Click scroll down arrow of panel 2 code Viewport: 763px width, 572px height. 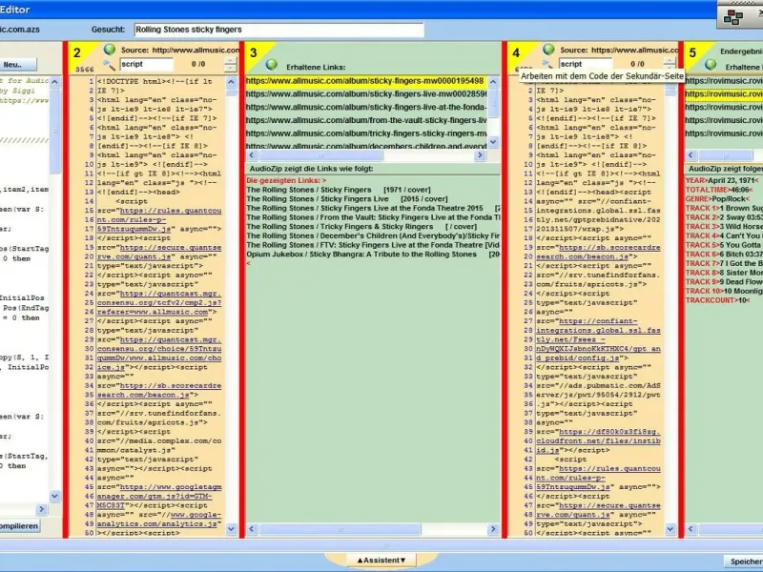pyautogui.click(x=231, y=529)
